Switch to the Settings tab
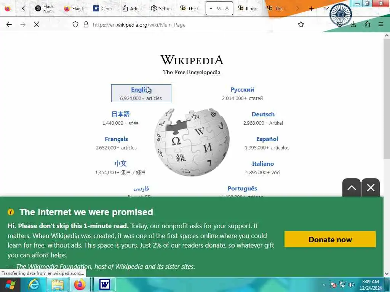This screenshot has height=292, width=390. [x=161, y=8]
